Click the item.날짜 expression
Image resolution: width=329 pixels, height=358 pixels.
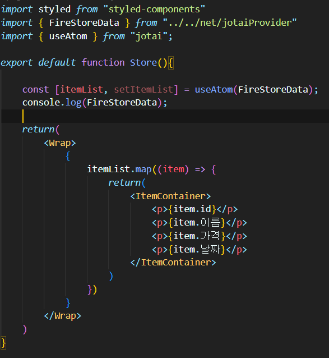(x=197, y=249)
